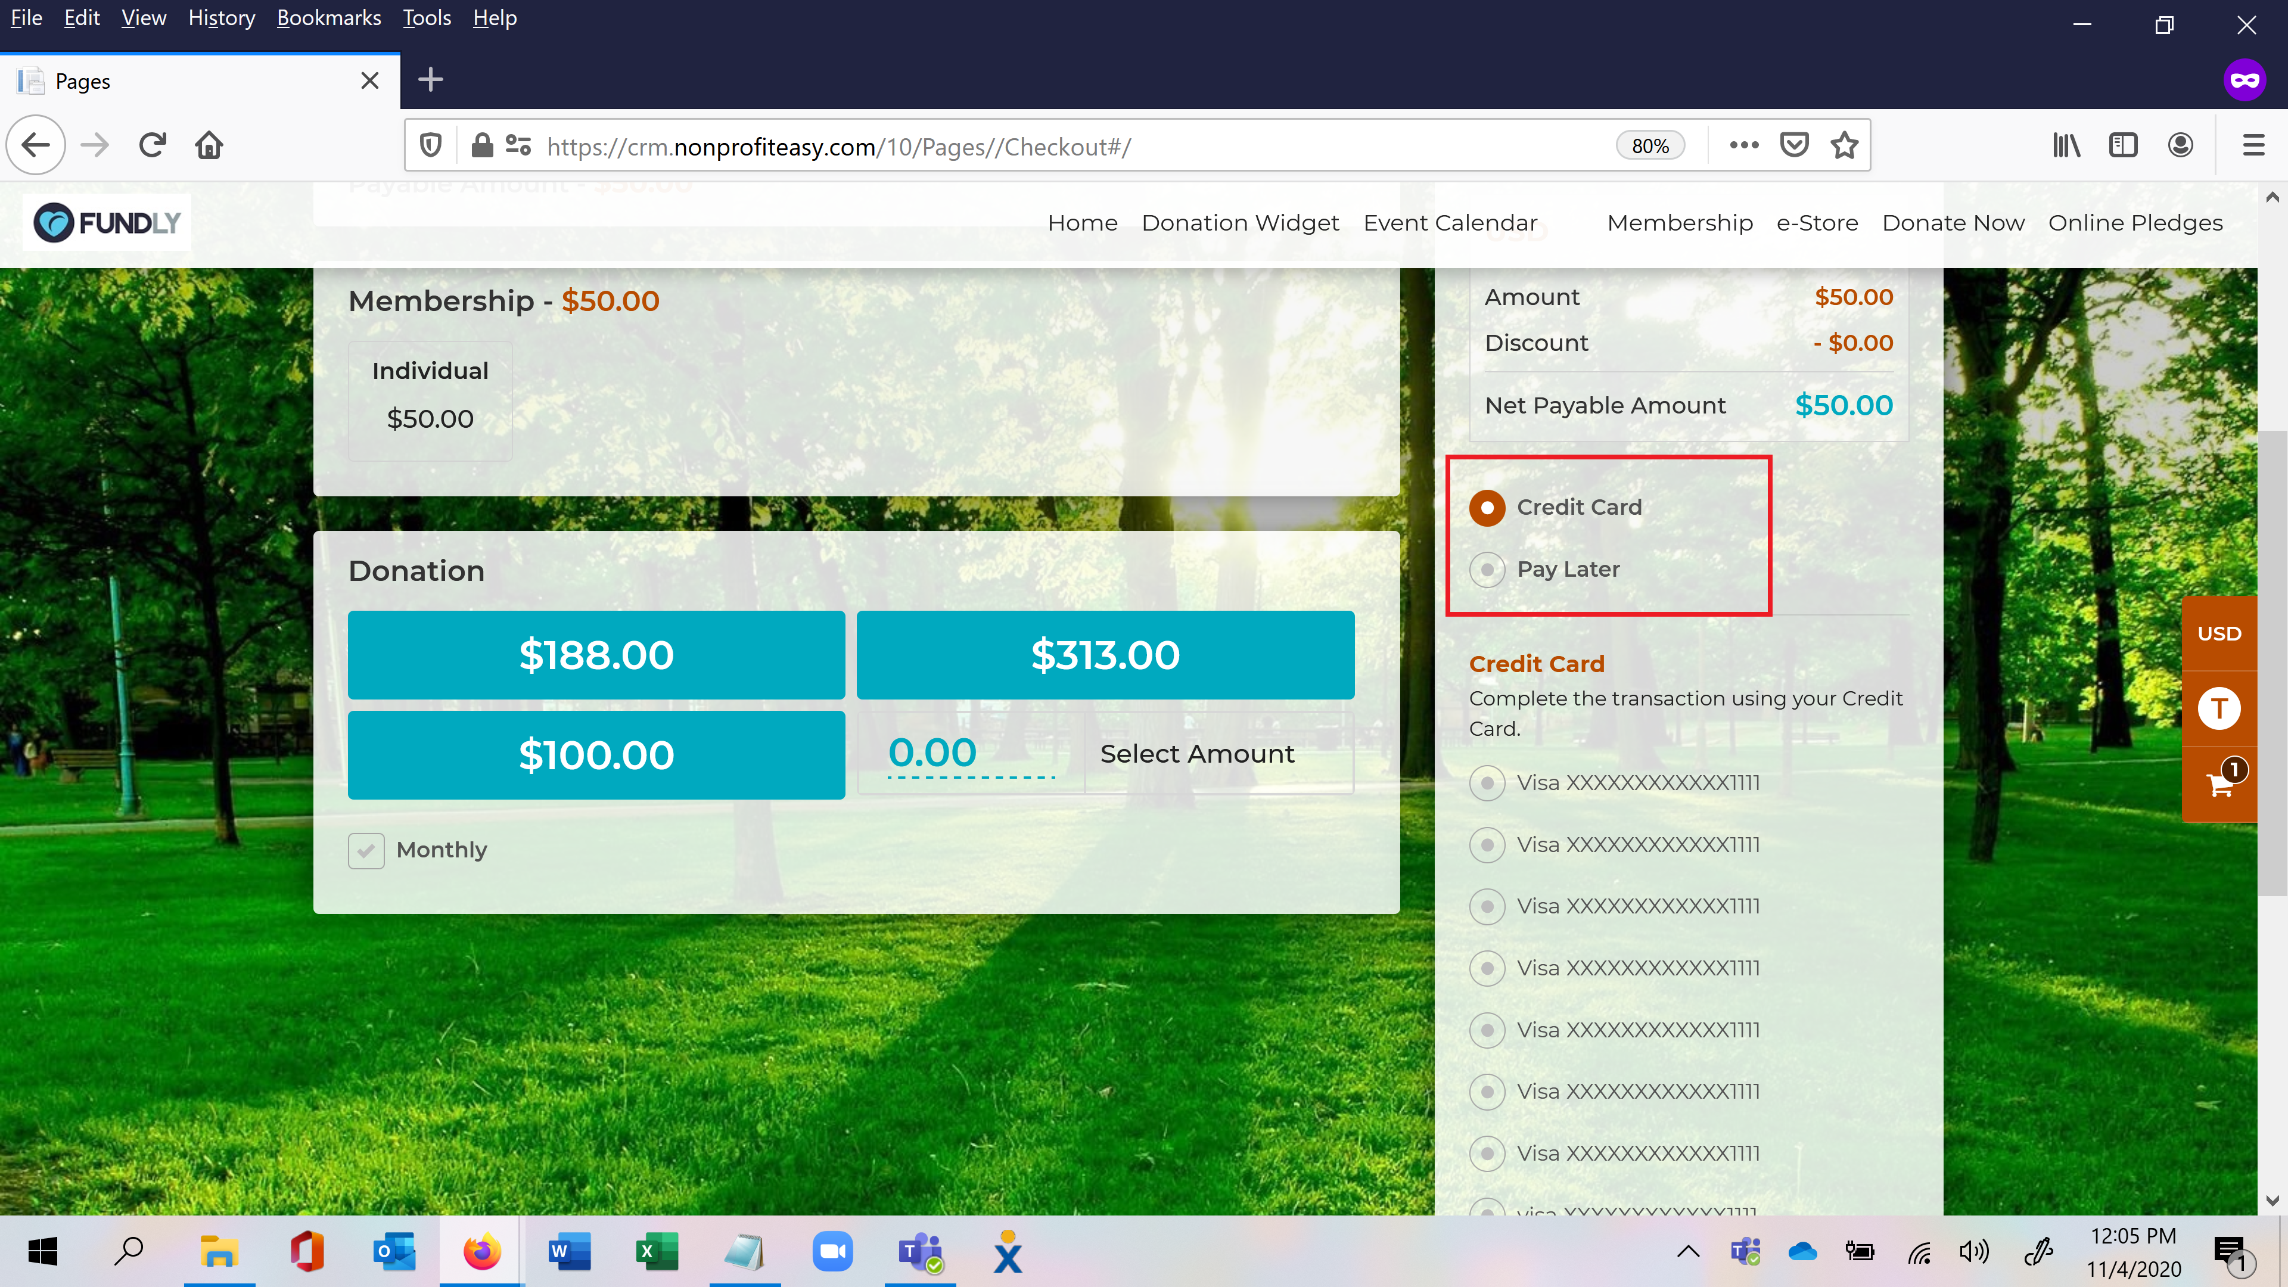This screenshot has width=2288, height=1287.
Task: Open the File menu
Action: coord(26,18)
